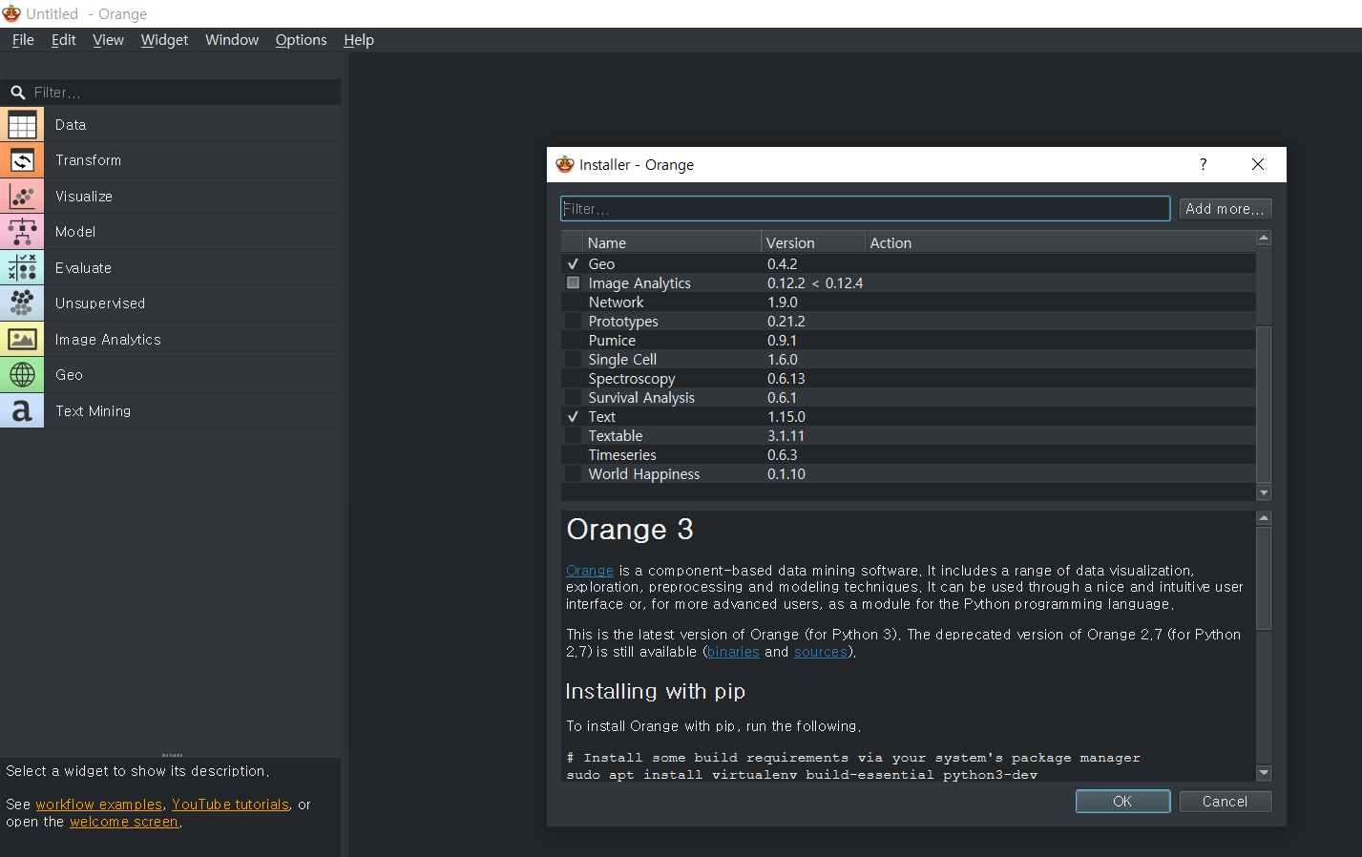The width and height of the screenshot is (1362, 857).
Task: Toggle the Image Analytics add-on checkbox
Action: tap(573, 282)
